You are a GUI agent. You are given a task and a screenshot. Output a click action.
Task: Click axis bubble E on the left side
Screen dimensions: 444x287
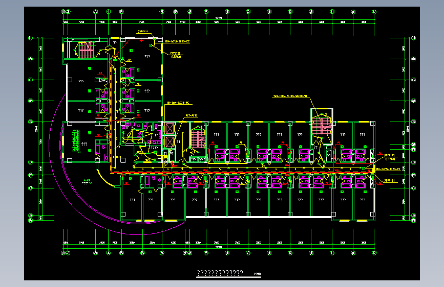pyautogui.click(x=31, y=122)
